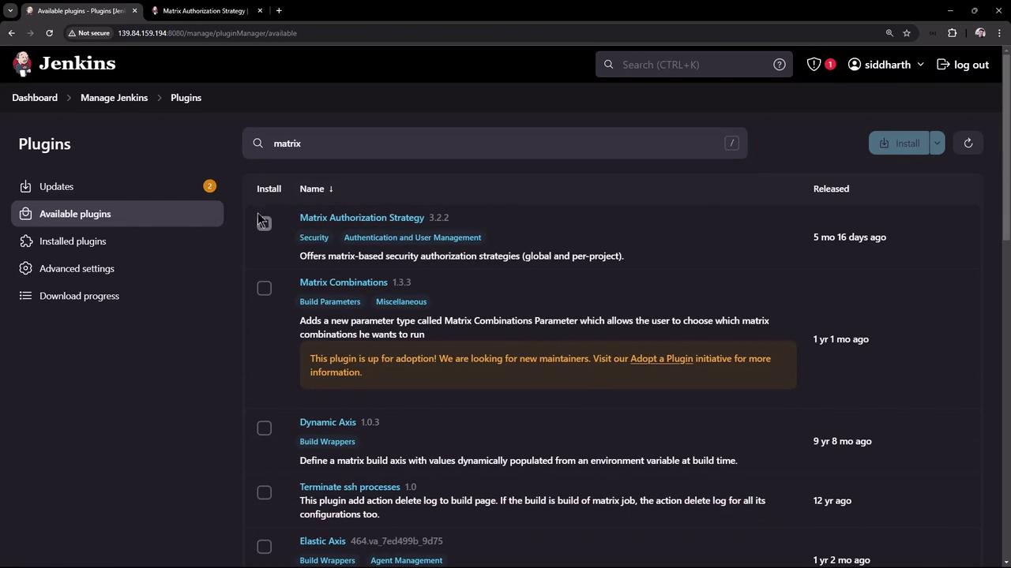1011x568 pixels.
Task: Open the Dynamic Axis plugin link
Action: (328, 422)
